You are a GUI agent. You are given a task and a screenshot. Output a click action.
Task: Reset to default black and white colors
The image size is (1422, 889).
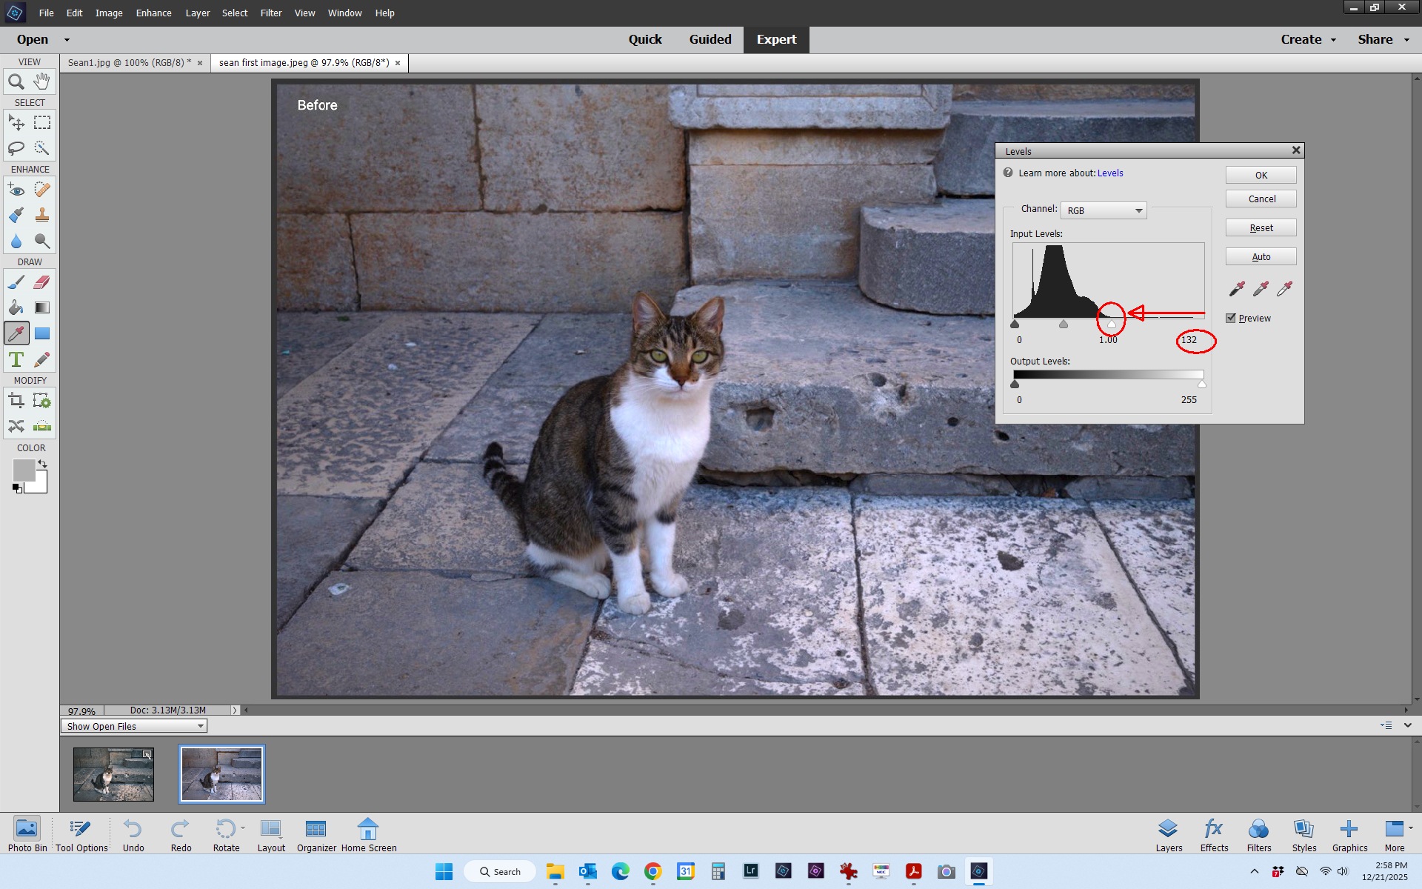[17, 487]
